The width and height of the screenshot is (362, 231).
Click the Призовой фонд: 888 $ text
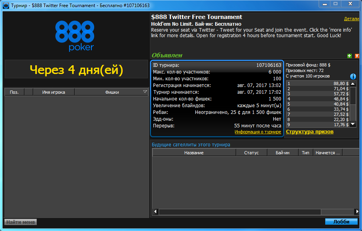tap(308, 65)
